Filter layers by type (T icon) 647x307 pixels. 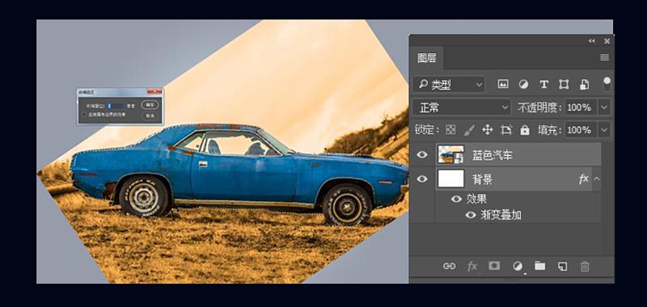pyautogui.click(x=543, y=85)
